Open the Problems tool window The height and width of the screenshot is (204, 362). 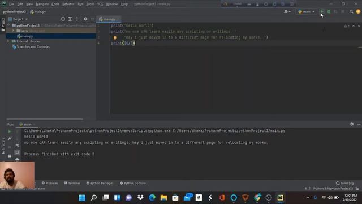tap(50, 183)
